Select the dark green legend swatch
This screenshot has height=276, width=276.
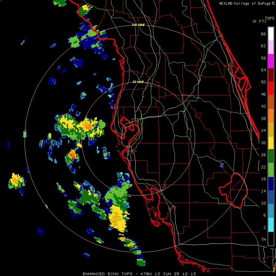[x=271, y=156]
